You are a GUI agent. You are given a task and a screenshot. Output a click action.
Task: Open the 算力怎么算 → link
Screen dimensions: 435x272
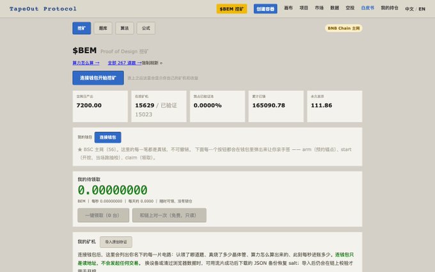(86, 63)
